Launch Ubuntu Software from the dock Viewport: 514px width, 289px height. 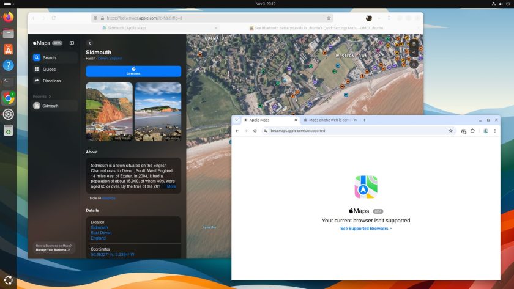click(x=8, y=49)
